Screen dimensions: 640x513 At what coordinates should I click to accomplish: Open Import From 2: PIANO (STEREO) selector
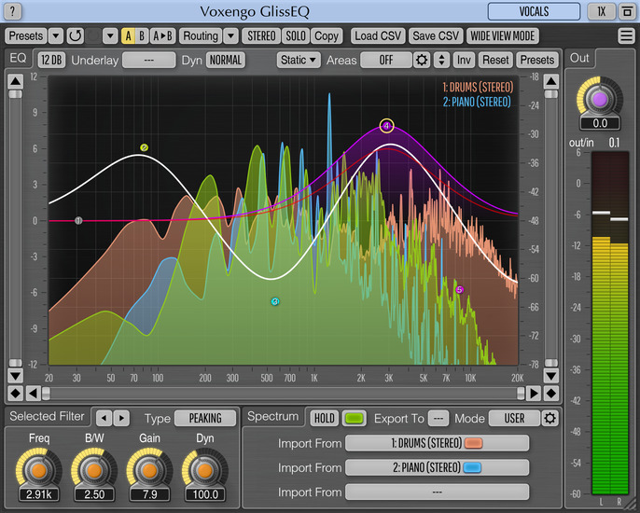coord(437,467)
